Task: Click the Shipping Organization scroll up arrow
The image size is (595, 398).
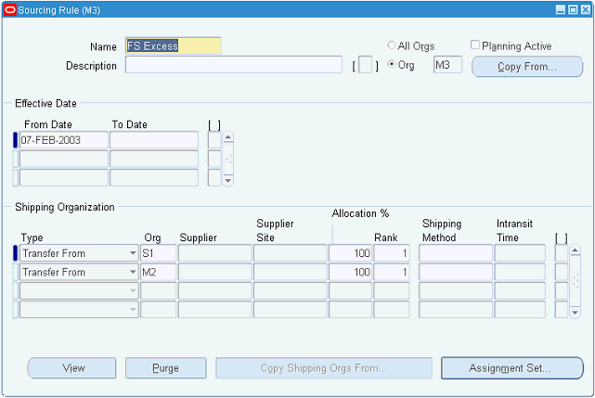Action: [576, 250]
